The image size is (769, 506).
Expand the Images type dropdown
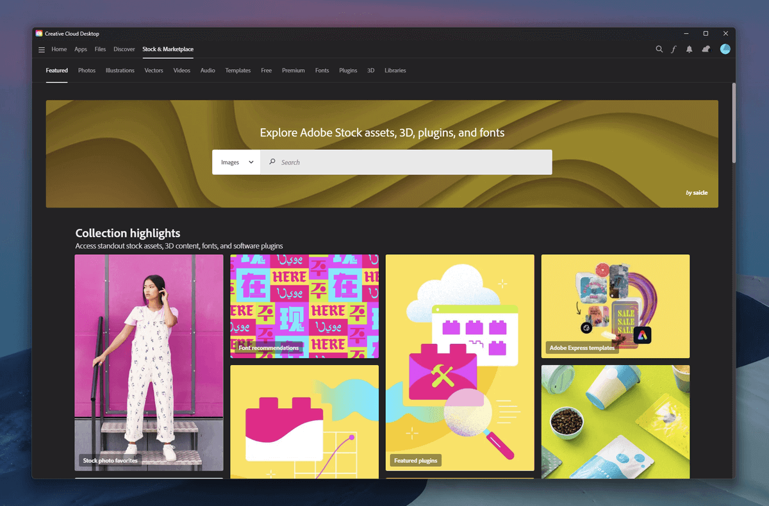236,162
